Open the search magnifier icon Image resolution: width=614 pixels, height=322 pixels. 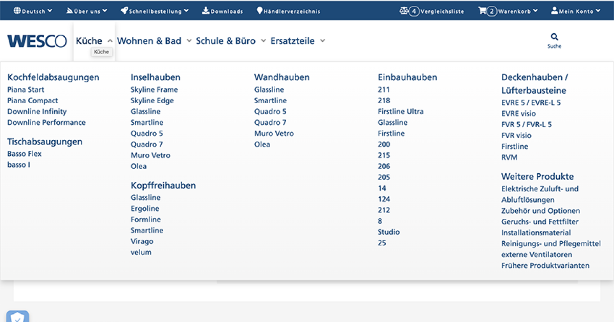tap(554, 37)
